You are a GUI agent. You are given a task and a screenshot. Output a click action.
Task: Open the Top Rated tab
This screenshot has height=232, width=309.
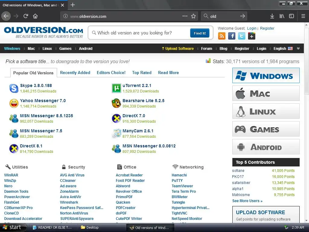(142, 72)
